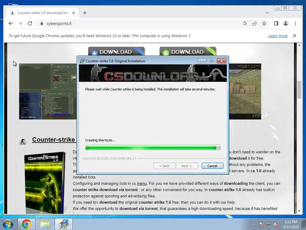Click the muted volume tray icon
Screen dimensions: 306x230
(x=276, y=224)
